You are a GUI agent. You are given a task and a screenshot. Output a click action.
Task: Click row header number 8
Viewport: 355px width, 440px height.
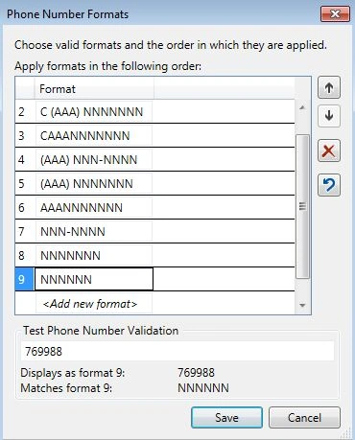coord(24,256)
